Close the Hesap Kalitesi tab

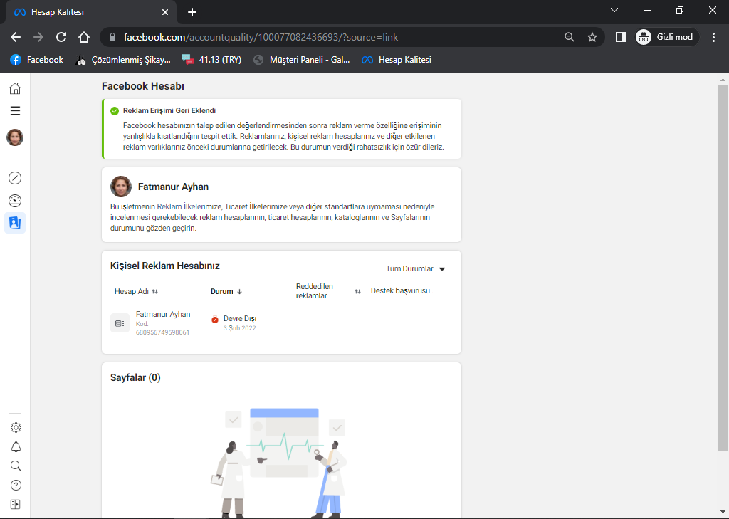(x=165, y=12)
